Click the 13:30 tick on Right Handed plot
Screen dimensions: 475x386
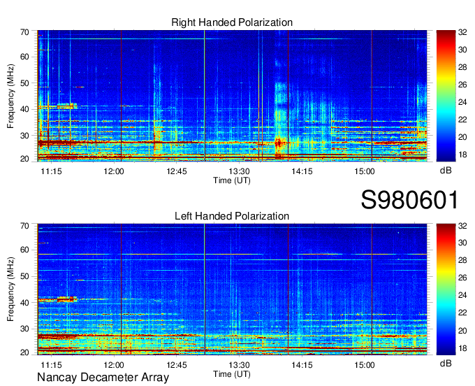coord(239,171)
